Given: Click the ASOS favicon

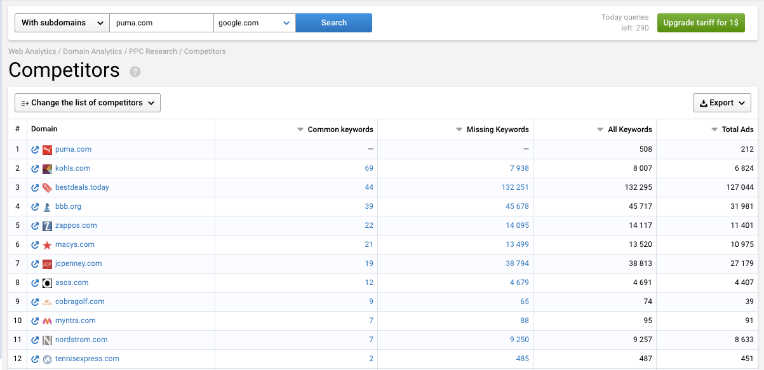Looking at the screenshot, I should pyautogui.click(x=47, y=283).
